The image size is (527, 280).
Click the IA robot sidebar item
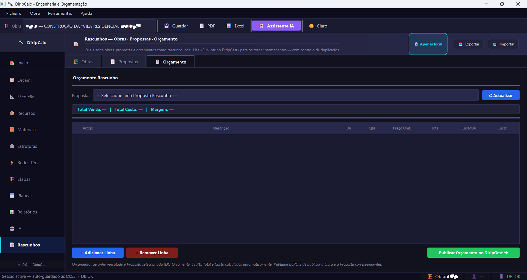(32, 229)
